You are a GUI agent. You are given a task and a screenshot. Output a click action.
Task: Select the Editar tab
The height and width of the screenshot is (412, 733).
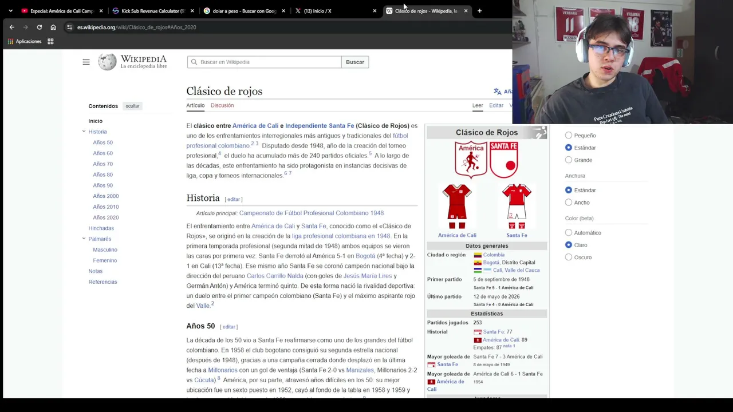coord(496,105)
